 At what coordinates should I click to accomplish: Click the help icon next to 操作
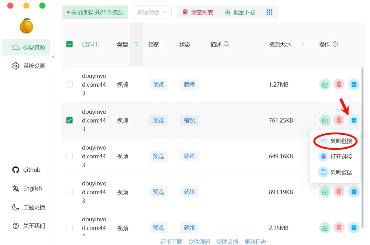click(335, 44)
